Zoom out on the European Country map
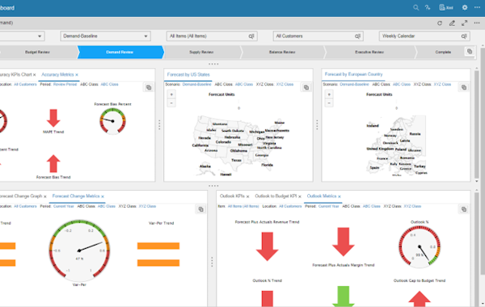This screenshot has height=307, width=485. tap(329, 103)
